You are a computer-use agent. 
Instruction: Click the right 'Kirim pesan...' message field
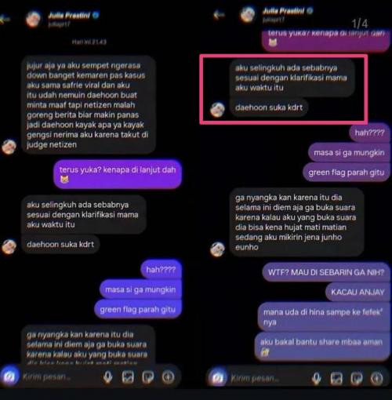268,378
